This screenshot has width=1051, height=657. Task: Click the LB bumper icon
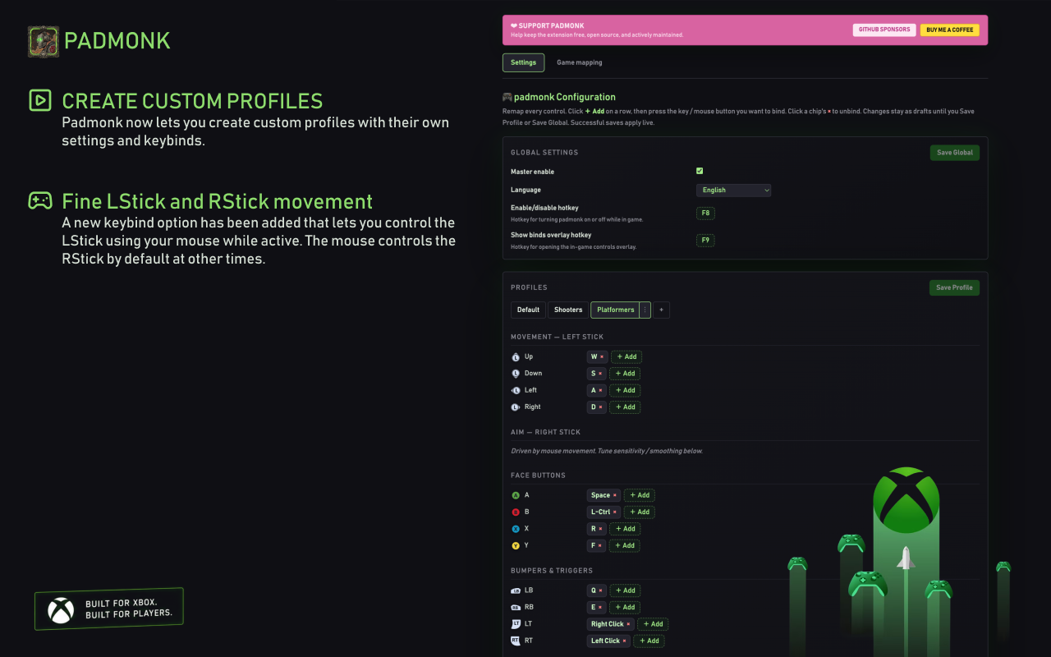tap(516, 590)
